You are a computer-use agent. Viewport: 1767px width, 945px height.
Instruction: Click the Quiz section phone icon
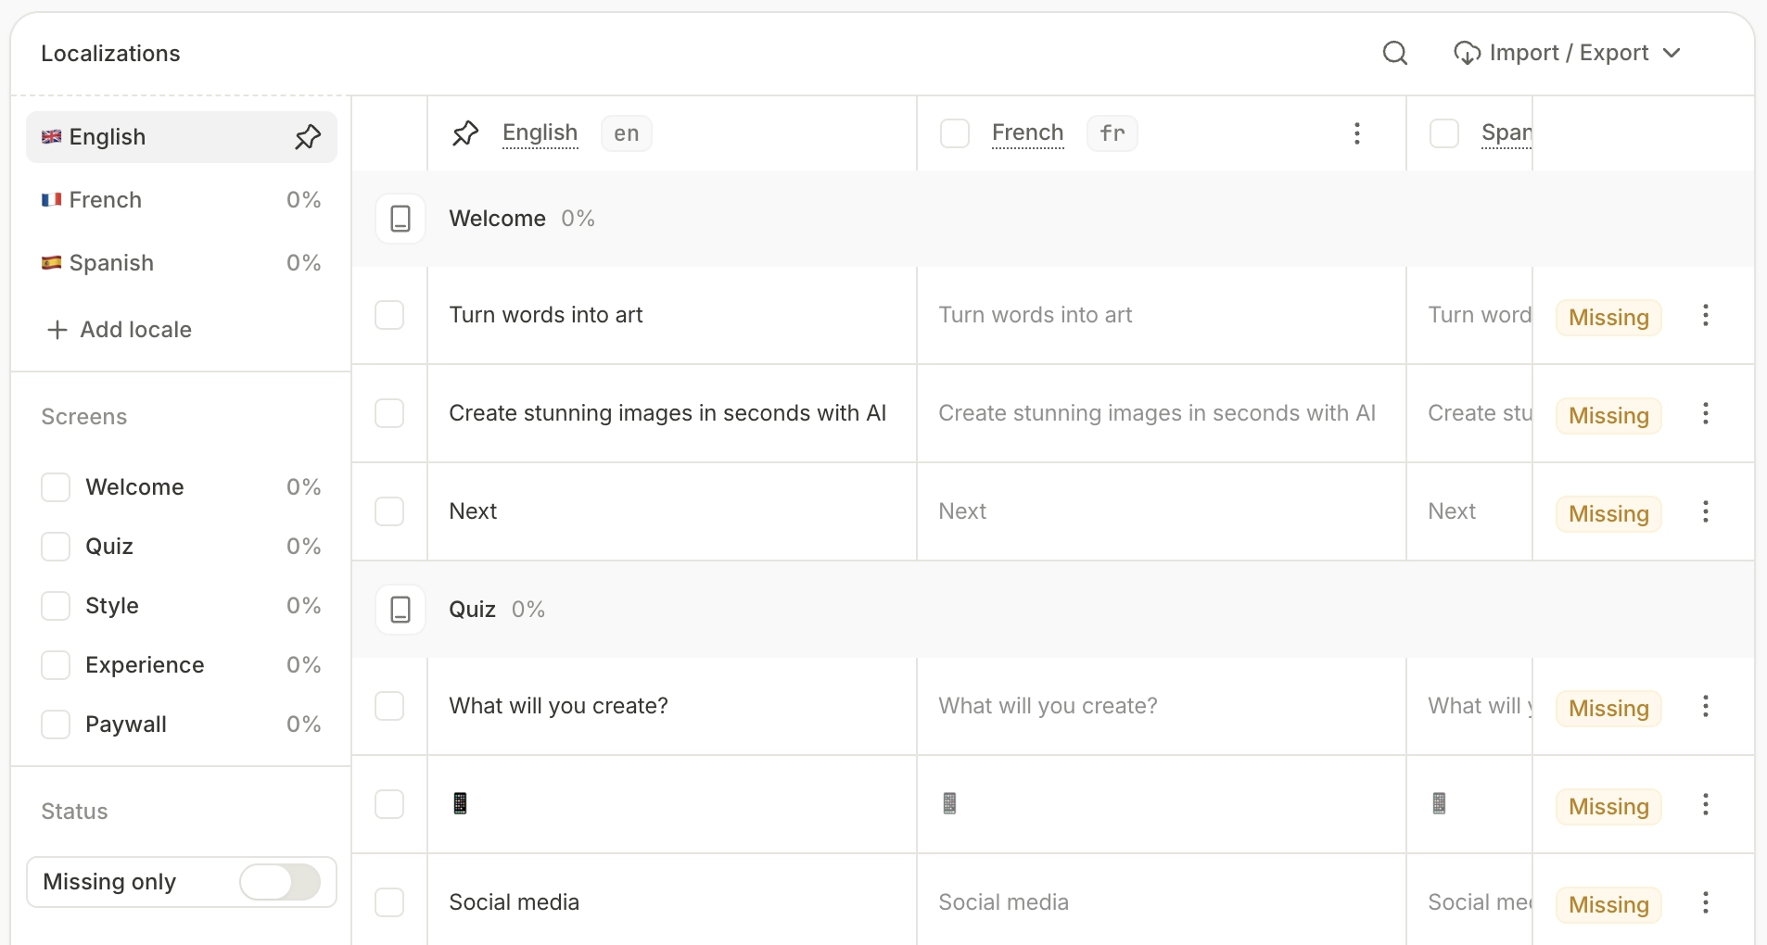click(x=400, y=610)
